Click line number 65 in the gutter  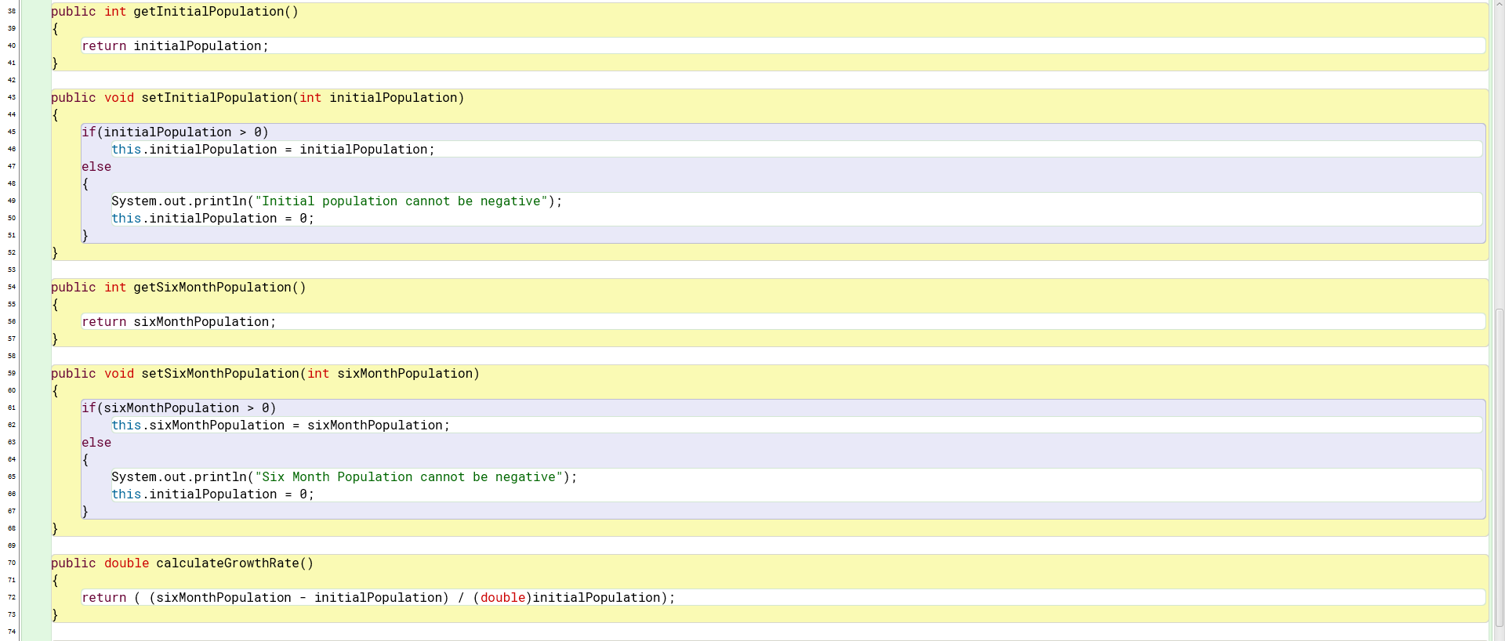pyautogui.click(x=12, y=476)
